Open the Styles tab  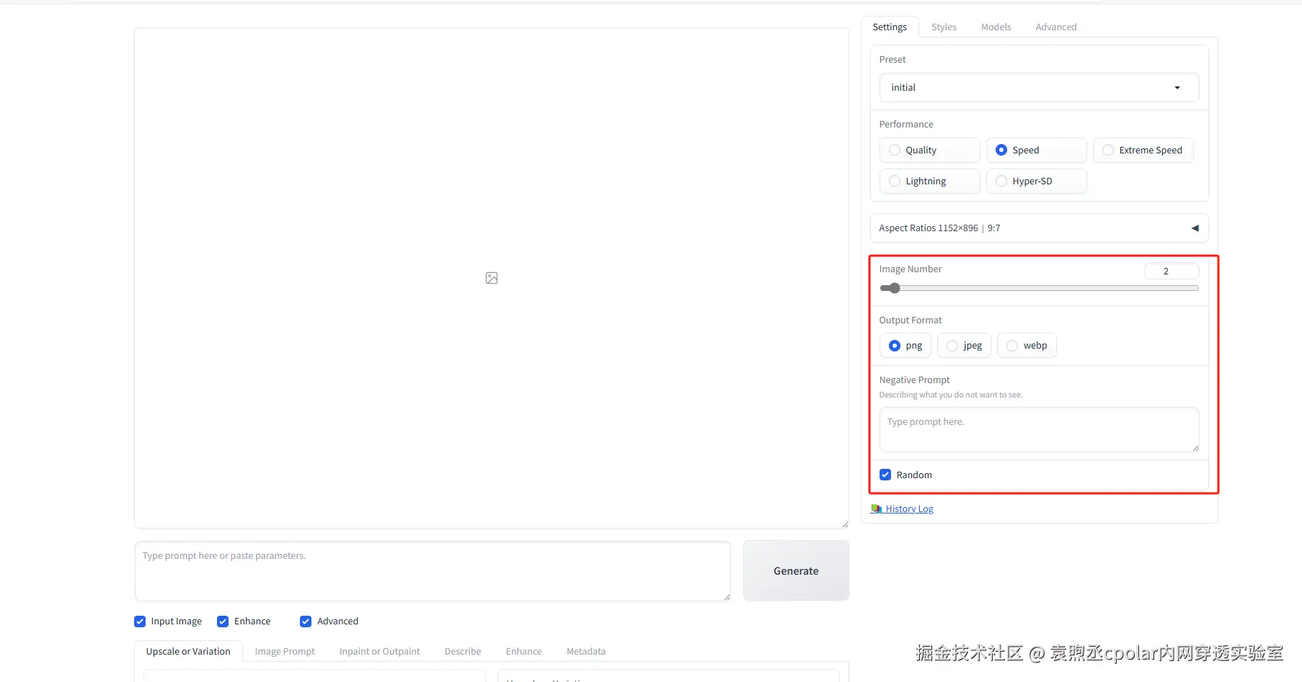click(x=944, y=27)
